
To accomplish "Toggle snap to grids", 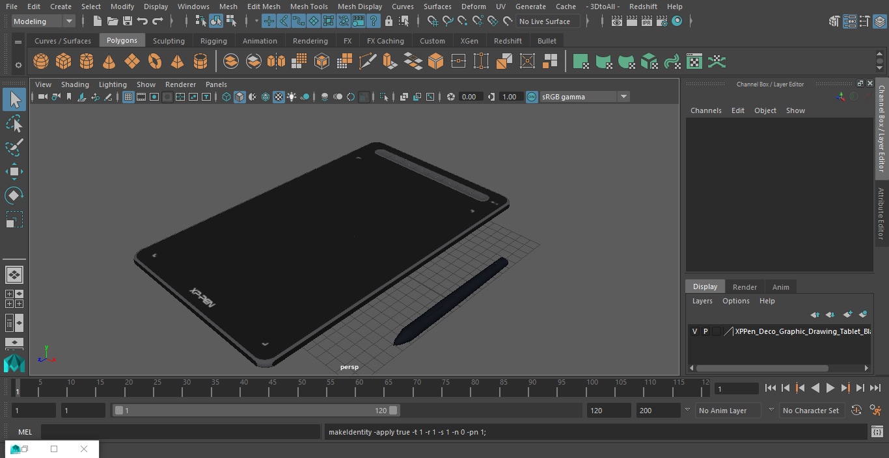I will 433,21.
